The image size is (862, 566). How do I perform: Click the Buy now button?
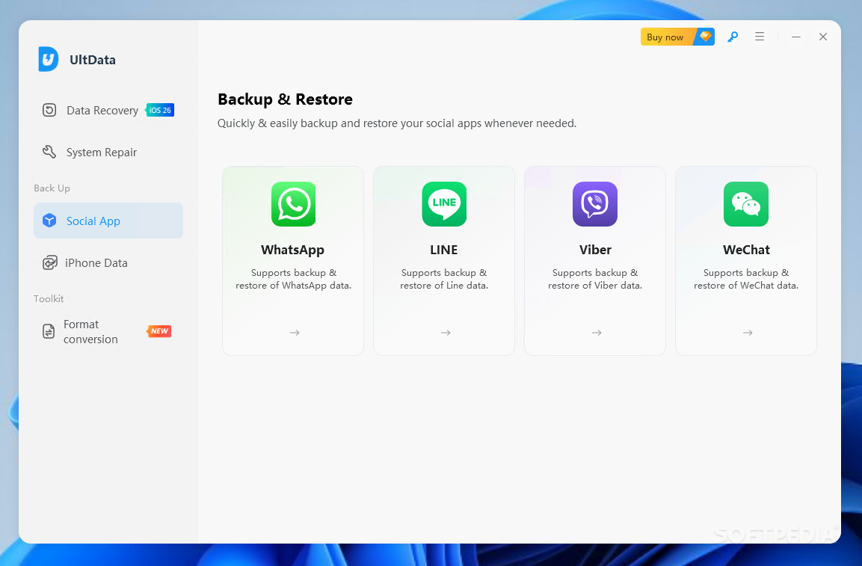click(677, 37)
